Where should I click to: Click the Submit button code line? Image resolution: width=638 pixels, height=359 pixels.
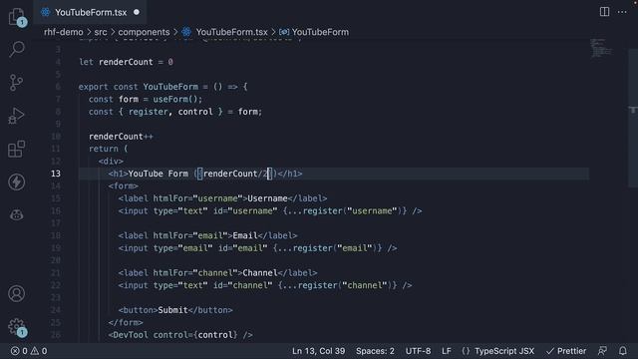[175, 310]
